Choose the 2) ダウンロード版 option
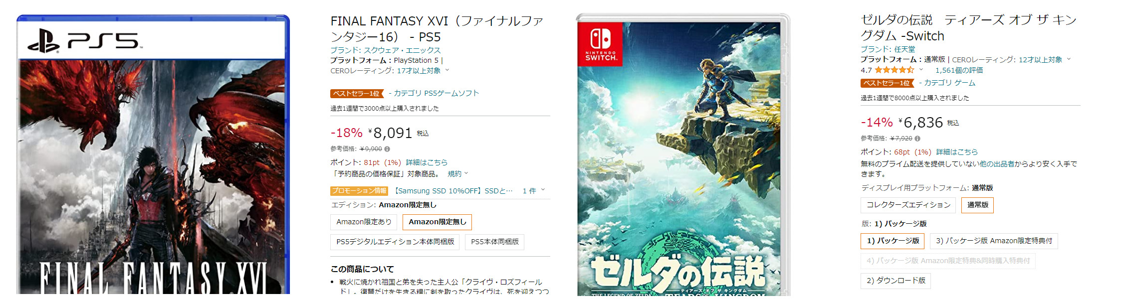This screenshot has width=1122, height=299. [x=896, y=281]
